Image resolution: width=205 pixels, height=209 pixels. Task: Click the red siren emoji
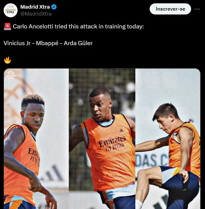click(x=8, y=26)
